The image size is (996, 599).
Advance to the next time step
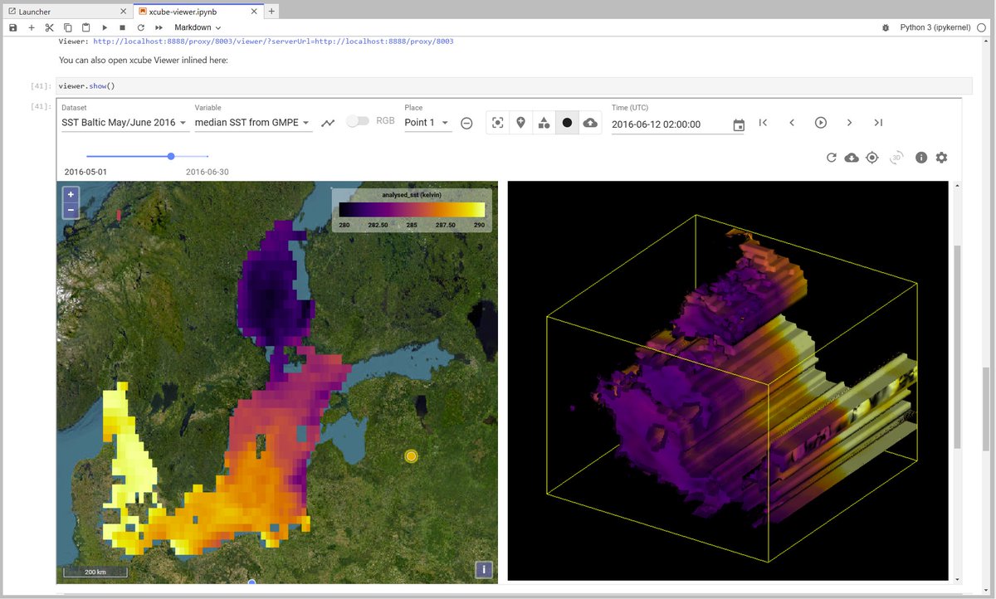coord(849,122)
